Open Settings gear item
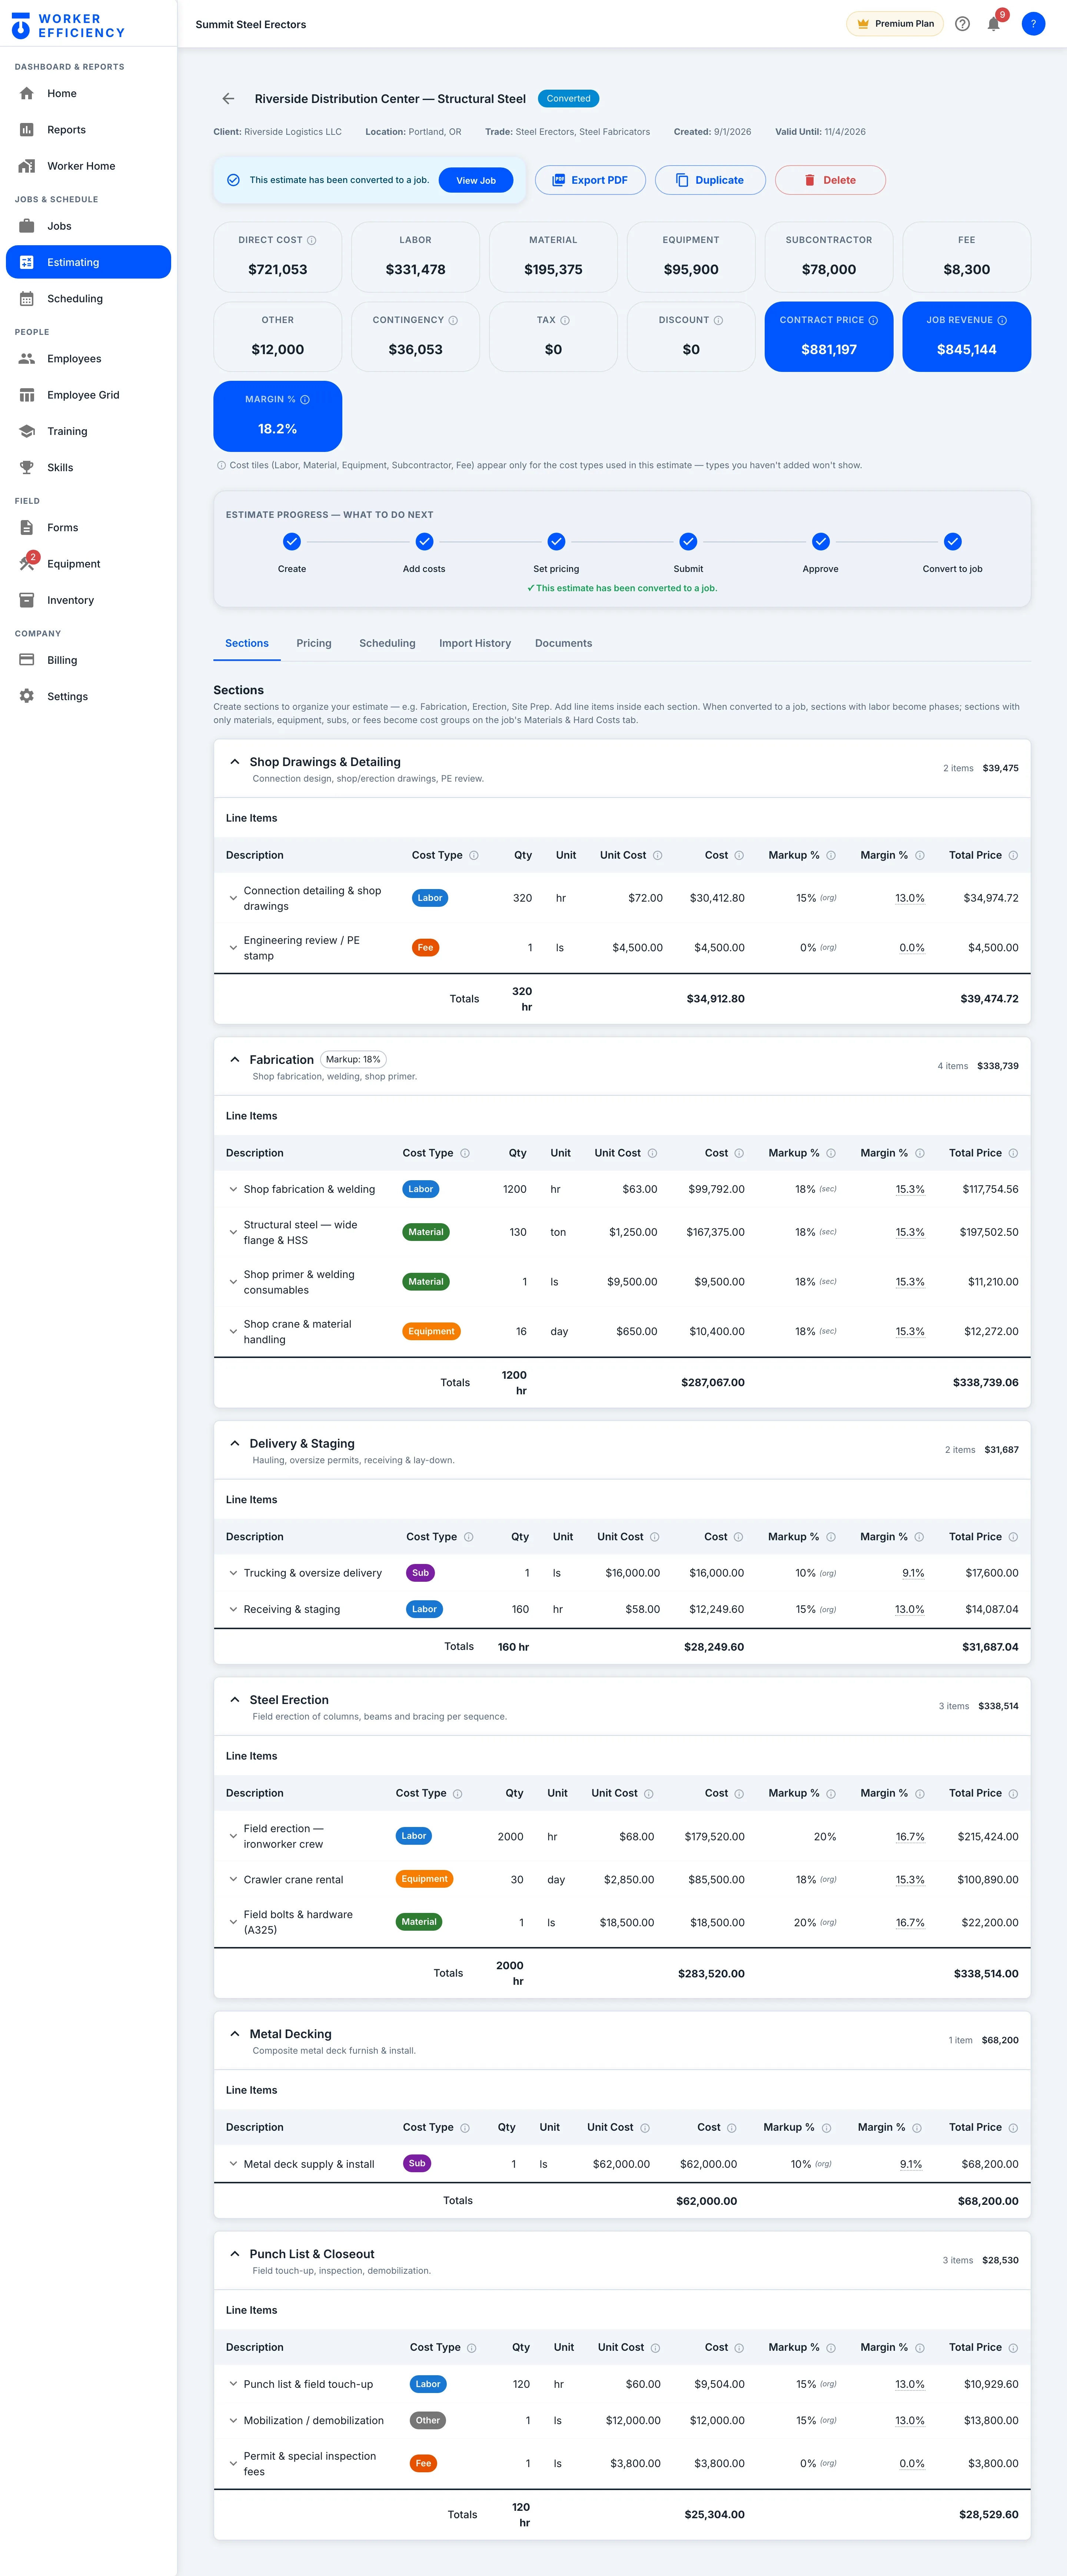Viewport: 1067px width, 2576px height. click(x=88, y=696)
